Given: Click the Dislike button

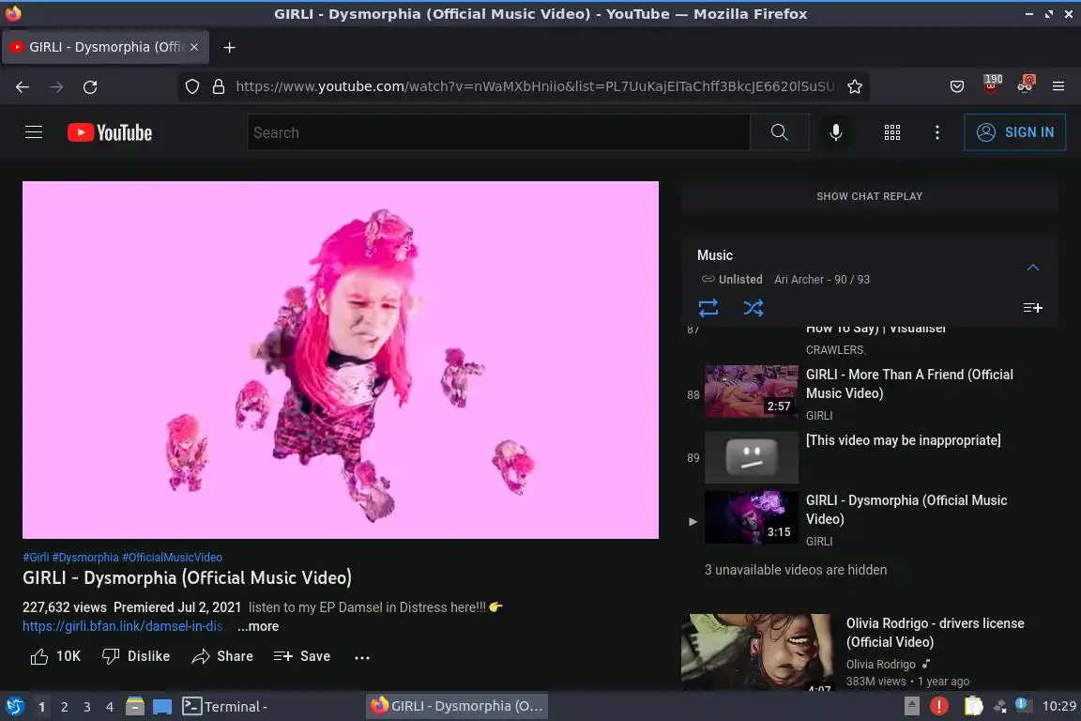Looking at the screenshot, I should [x=136, y=656].
